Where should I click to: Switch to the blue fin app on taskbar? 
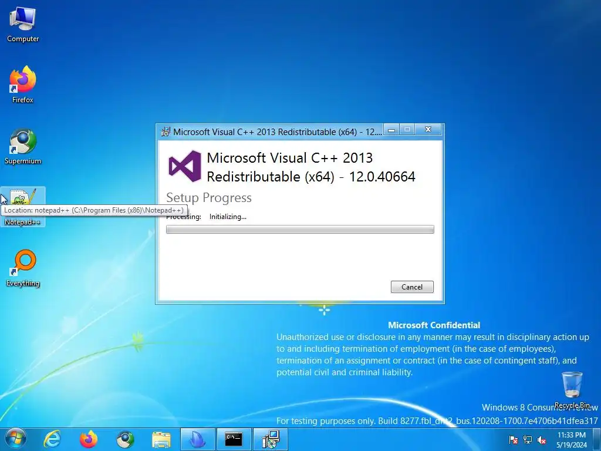[198, 439]
